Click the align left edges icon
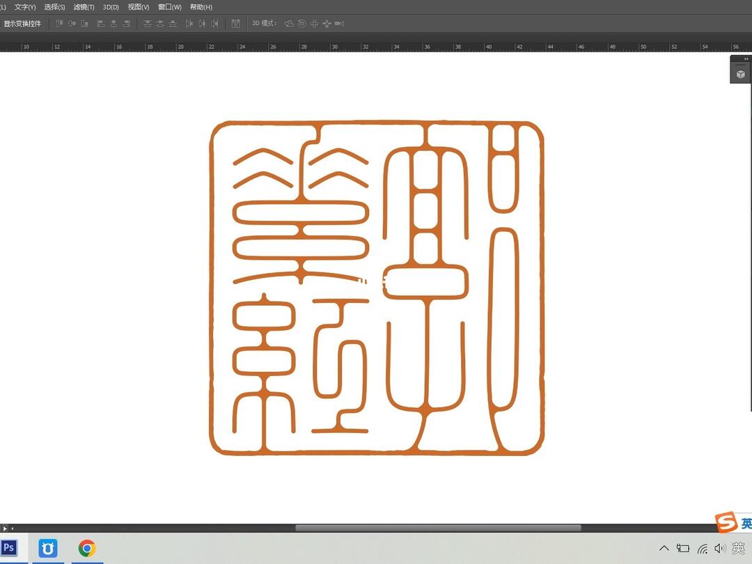The width and height of the screenshot is (752, 564). click(x=101, y=24)
